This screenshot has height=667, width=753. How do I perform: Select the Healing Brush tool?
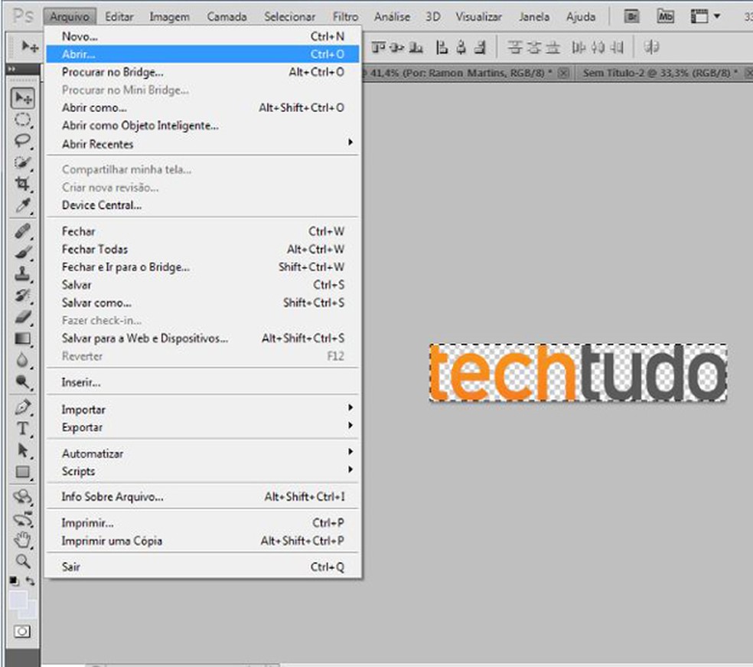(22, 231)
